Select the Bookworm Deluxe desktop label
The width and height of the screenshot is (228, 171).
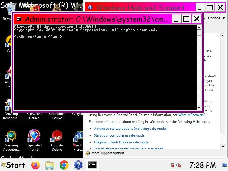[x=57, y=116]
